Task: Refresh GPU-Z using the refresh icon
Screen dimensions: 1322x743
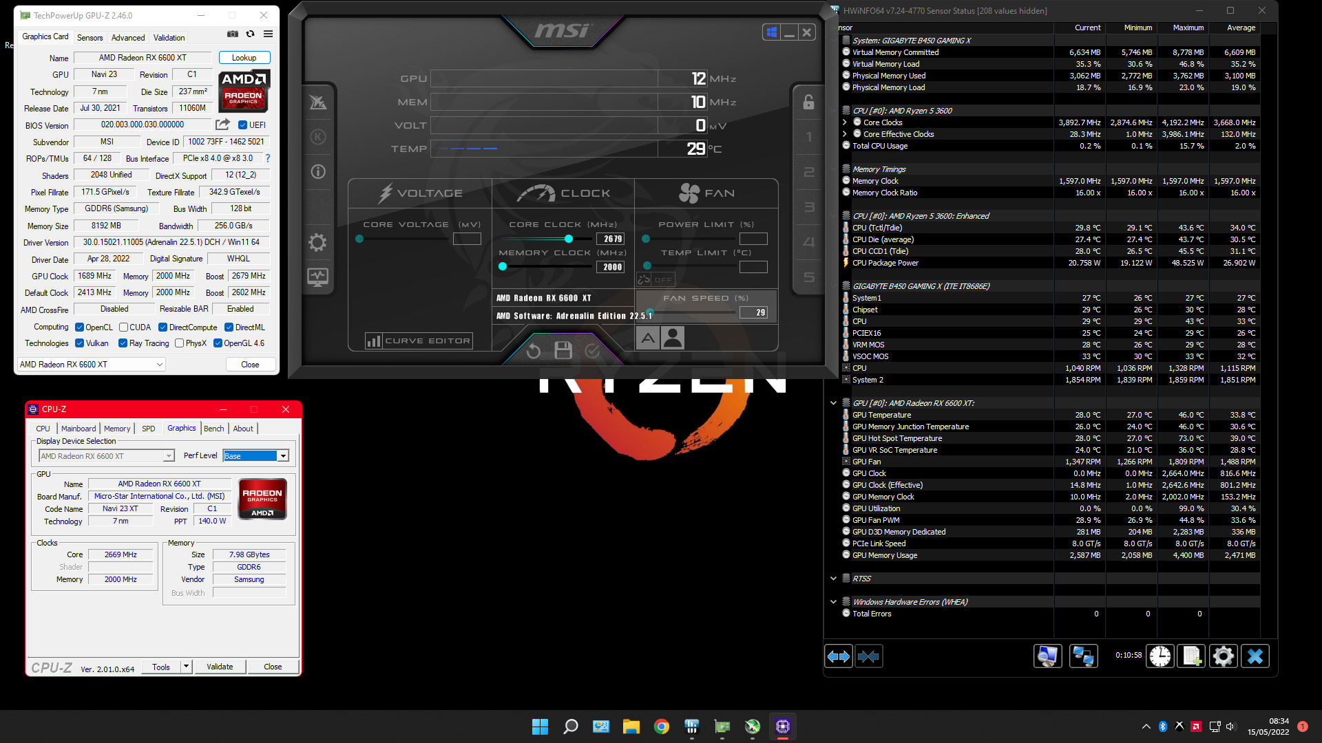Action: (x=250, y=34)
